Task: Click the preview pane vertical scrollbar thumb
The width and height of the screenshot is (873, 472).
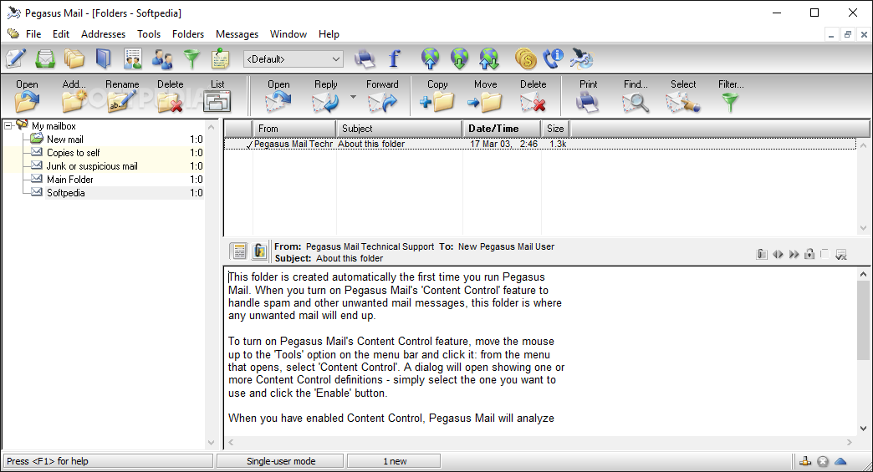Action: coord(863,321)
